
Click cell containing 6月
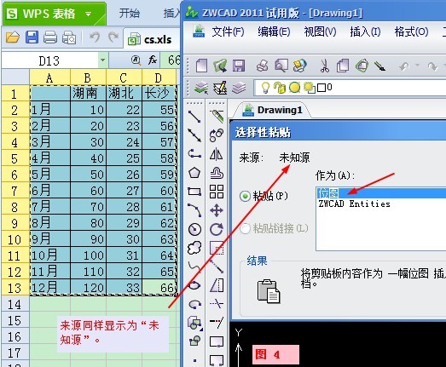click(49, 191)
